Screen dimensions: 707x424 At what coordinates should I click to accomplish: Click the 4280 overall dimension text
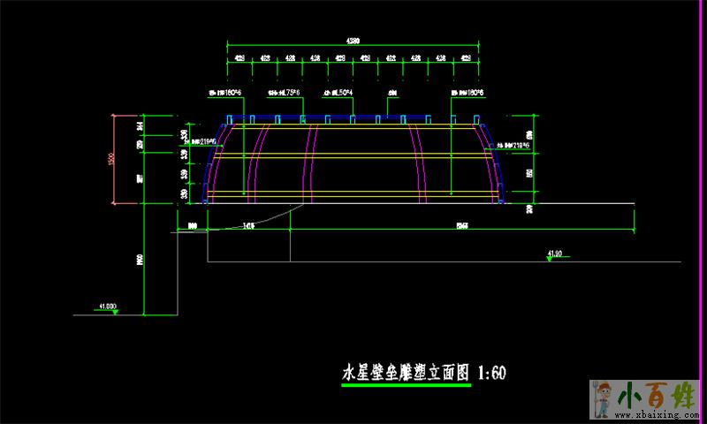point(352,40)
